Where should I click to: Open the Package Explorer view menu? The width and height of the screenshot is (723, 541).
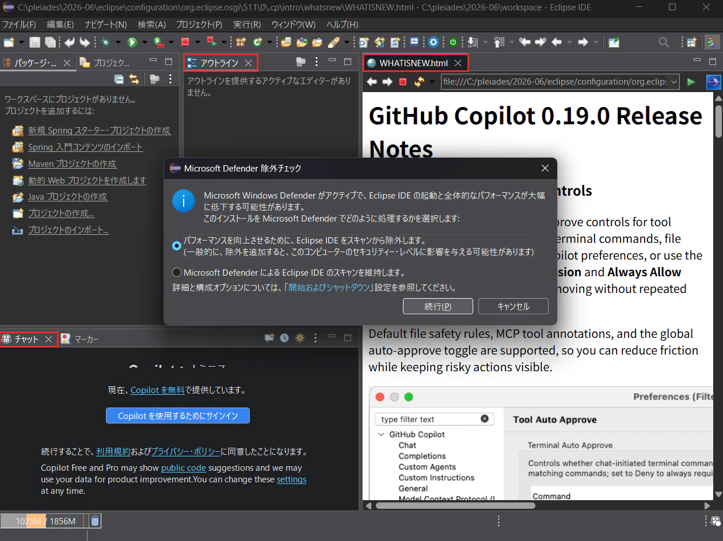pyautogui.click(x=170, y=79)
